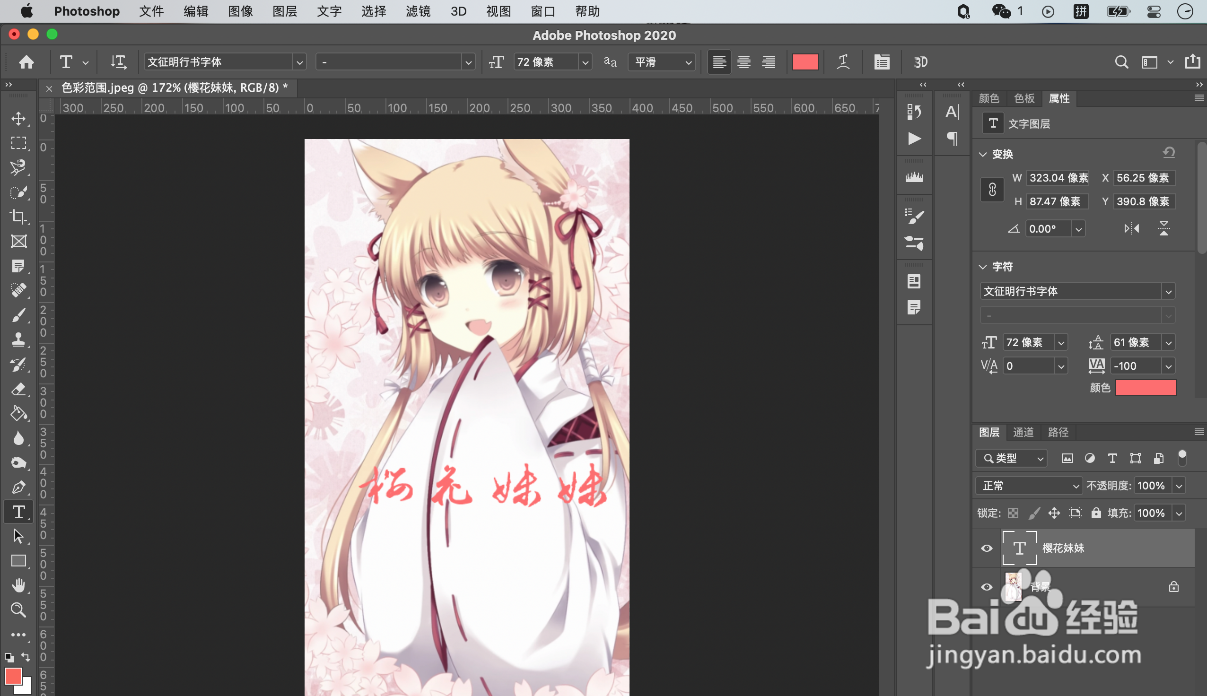
Task: Open Character and Paragraph panels toggle
Action: click(882, 61)
